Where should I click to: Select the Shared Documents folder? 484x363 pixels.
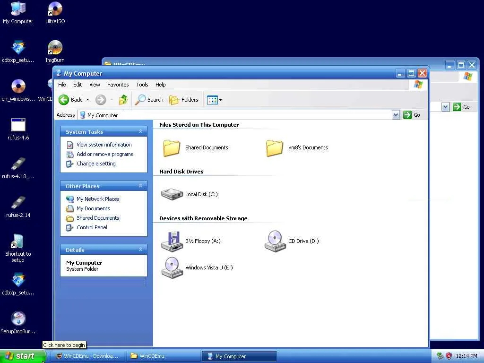[x=195, y=147]
